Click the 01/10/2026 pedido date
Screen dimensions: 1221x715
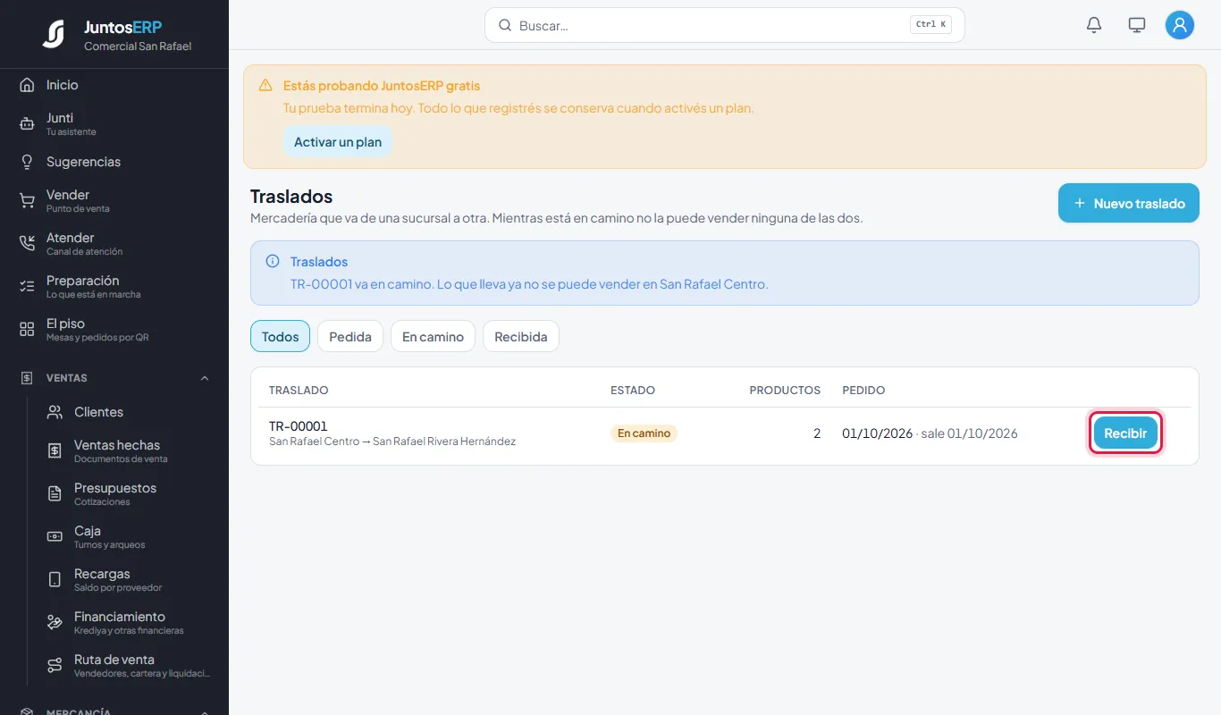877,433
